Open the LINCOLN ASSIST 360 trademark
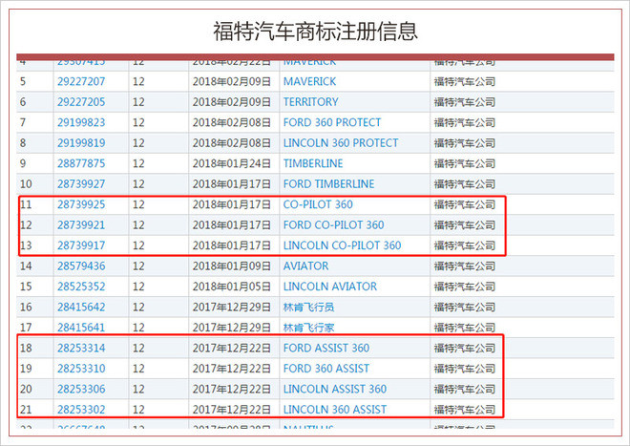630x446 pixels. point(335,390)
